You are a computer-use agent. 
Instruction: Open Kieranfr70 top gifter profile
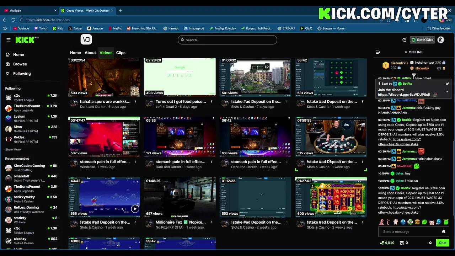pos(399,63)
